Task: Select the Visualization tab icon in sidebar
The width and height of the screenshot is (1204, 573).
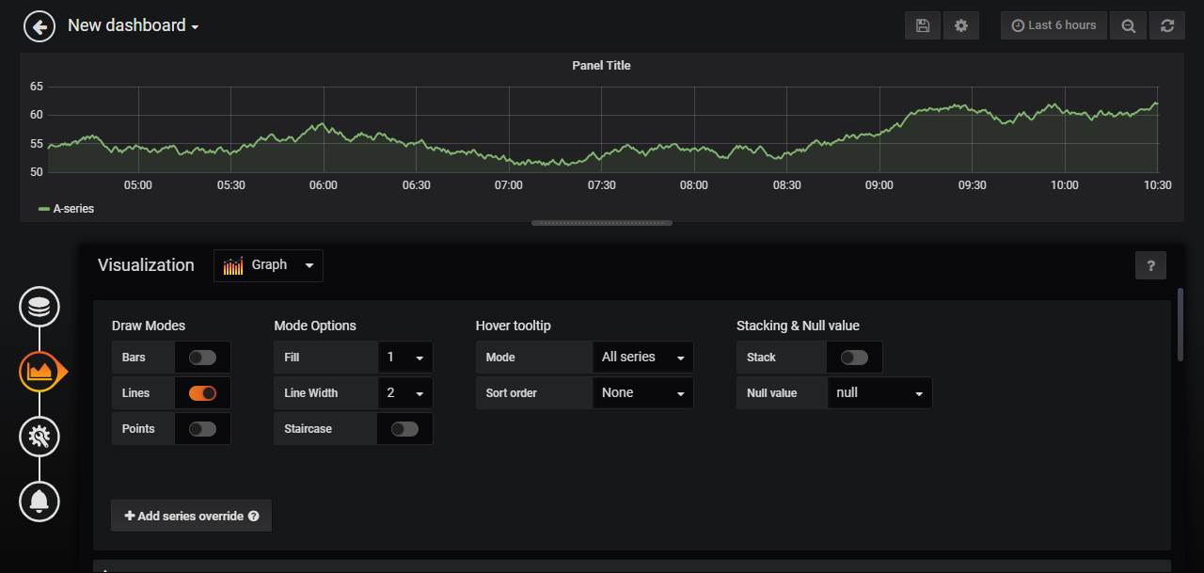Action: 39,372
